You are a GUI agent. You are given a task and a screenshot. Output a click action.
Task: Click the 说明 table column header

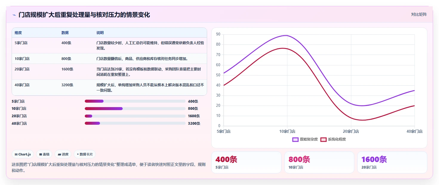point(100,33)
